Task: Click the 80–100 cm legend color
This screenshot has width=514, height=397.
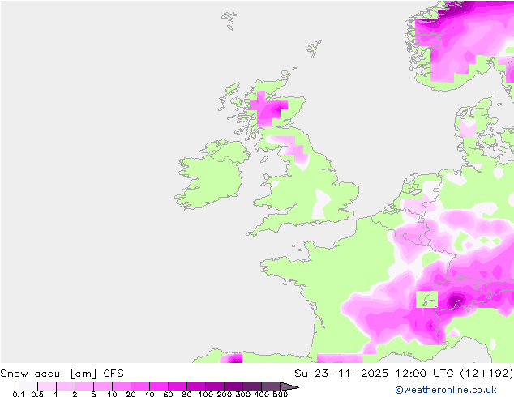Action: pyautogui.click(x=196, y=386)
